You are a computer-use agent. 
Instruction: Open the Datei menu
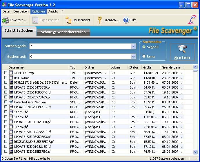[6, 11]
